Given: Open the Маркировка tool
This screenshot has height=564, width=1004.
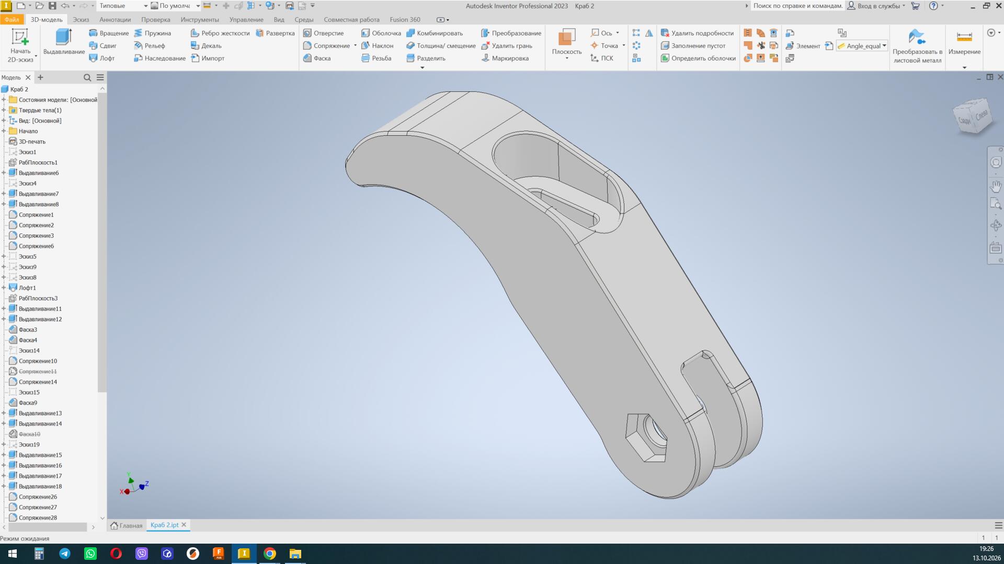Looking at the screenshot, I should click(x=505, y=58).
